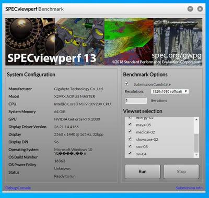The width and height of the screenshot is (209, 198).
Task: Click the viewset list scroll down arrow
Action: point(196,155)
